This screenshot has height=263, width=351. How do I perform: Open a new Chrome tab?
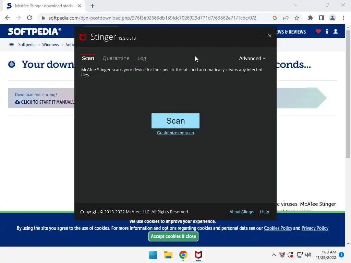point(93,6)
